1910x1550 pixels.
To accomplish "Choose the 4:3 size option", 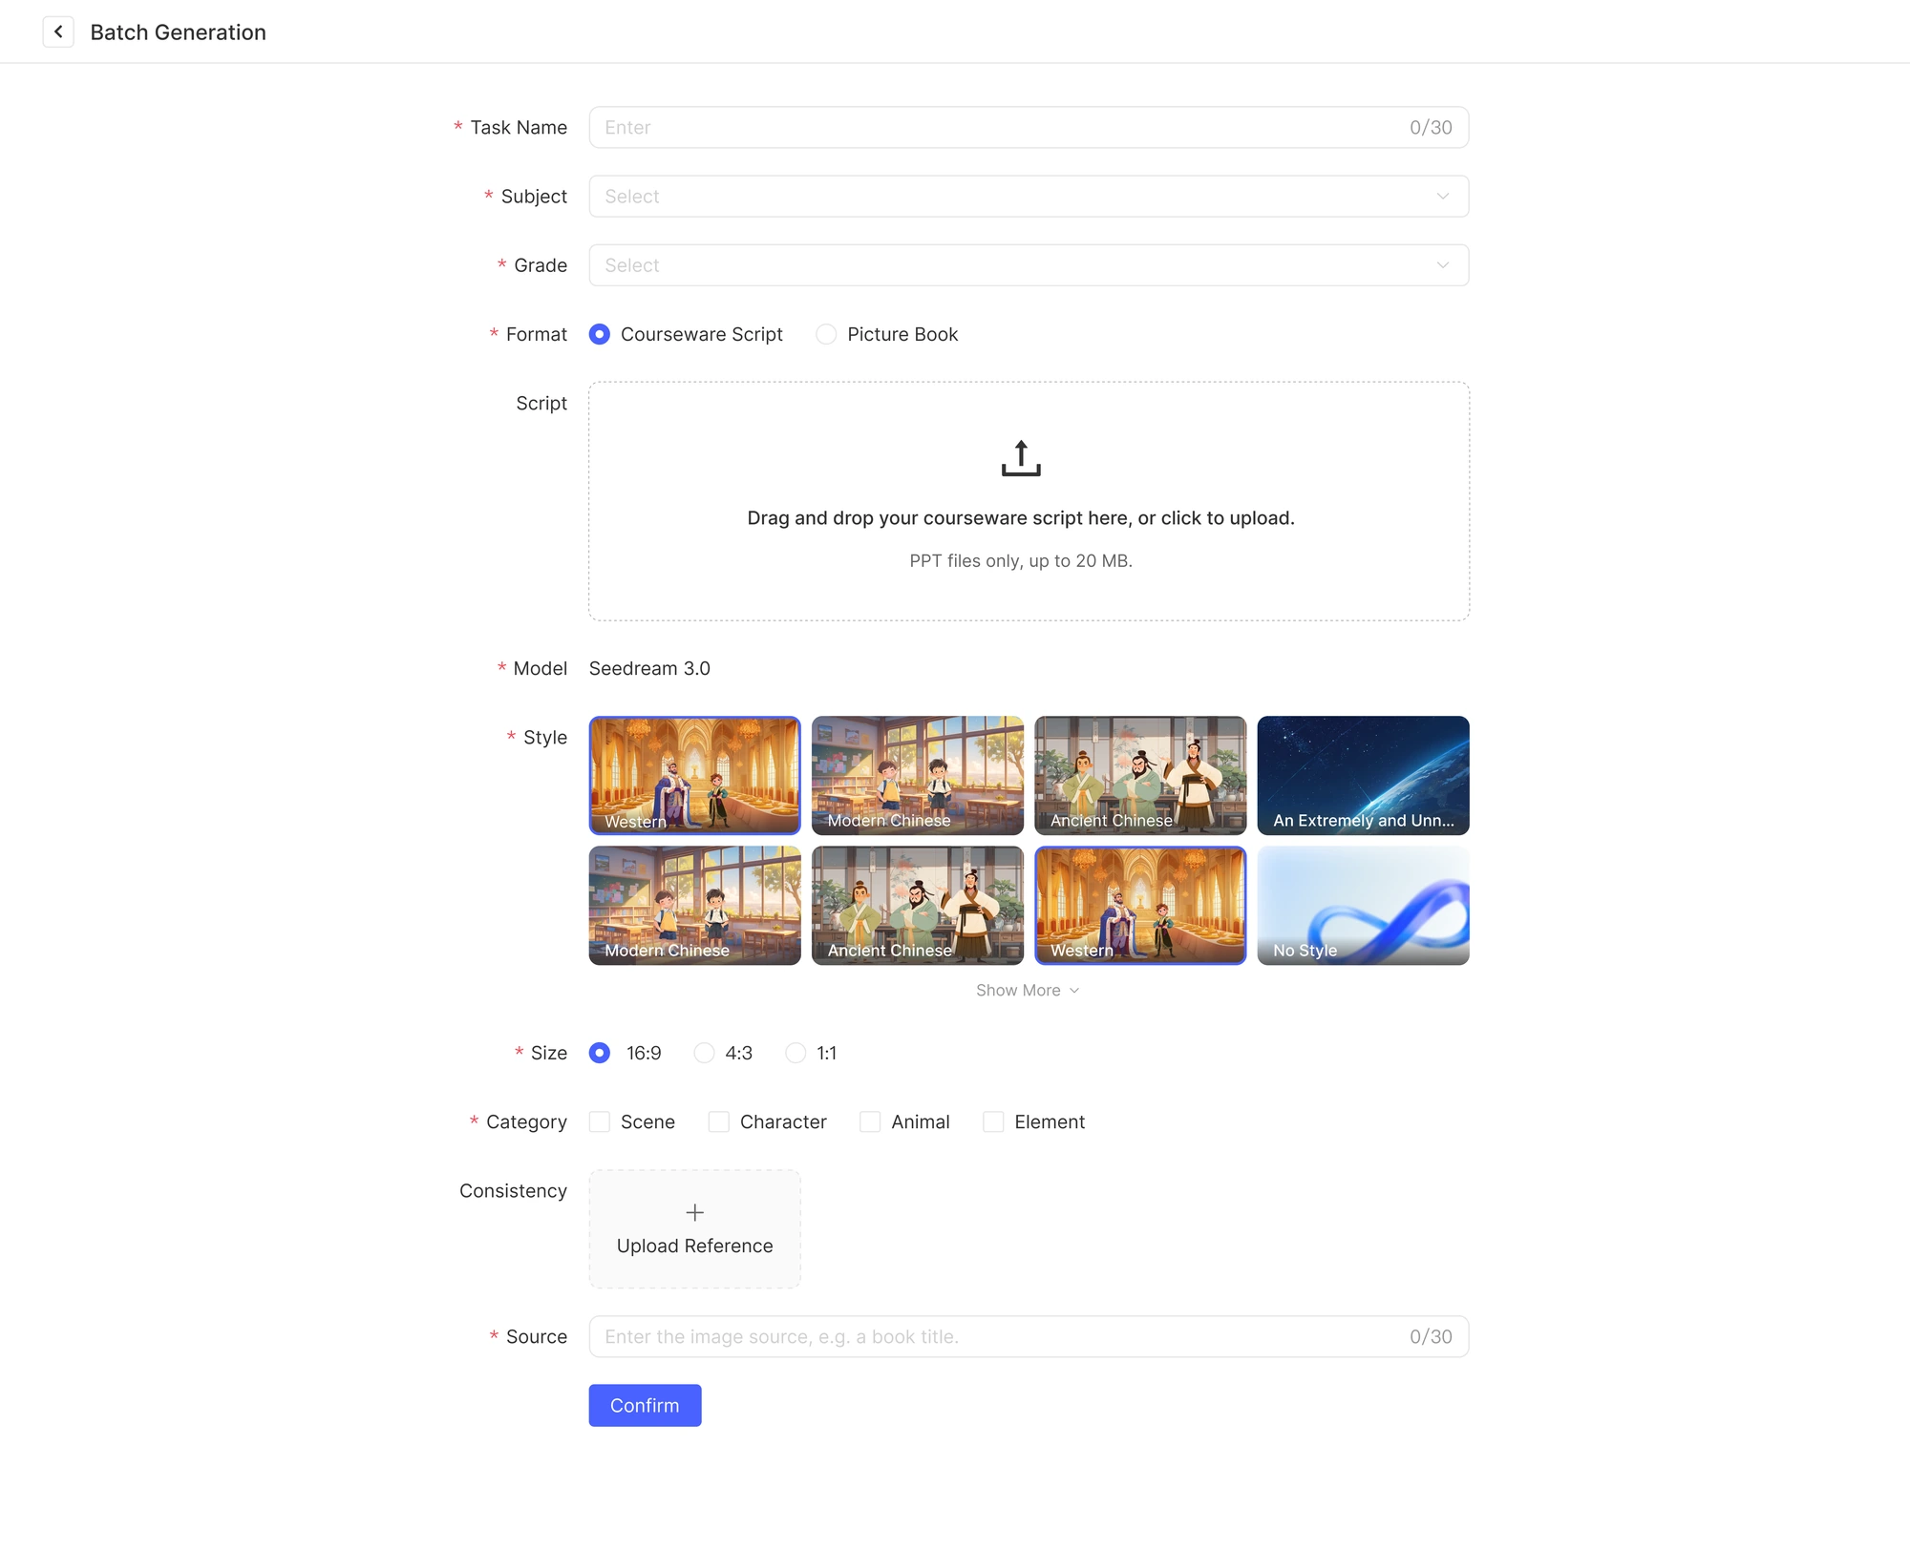I will pyautogui.click(x=723, y=1053).
